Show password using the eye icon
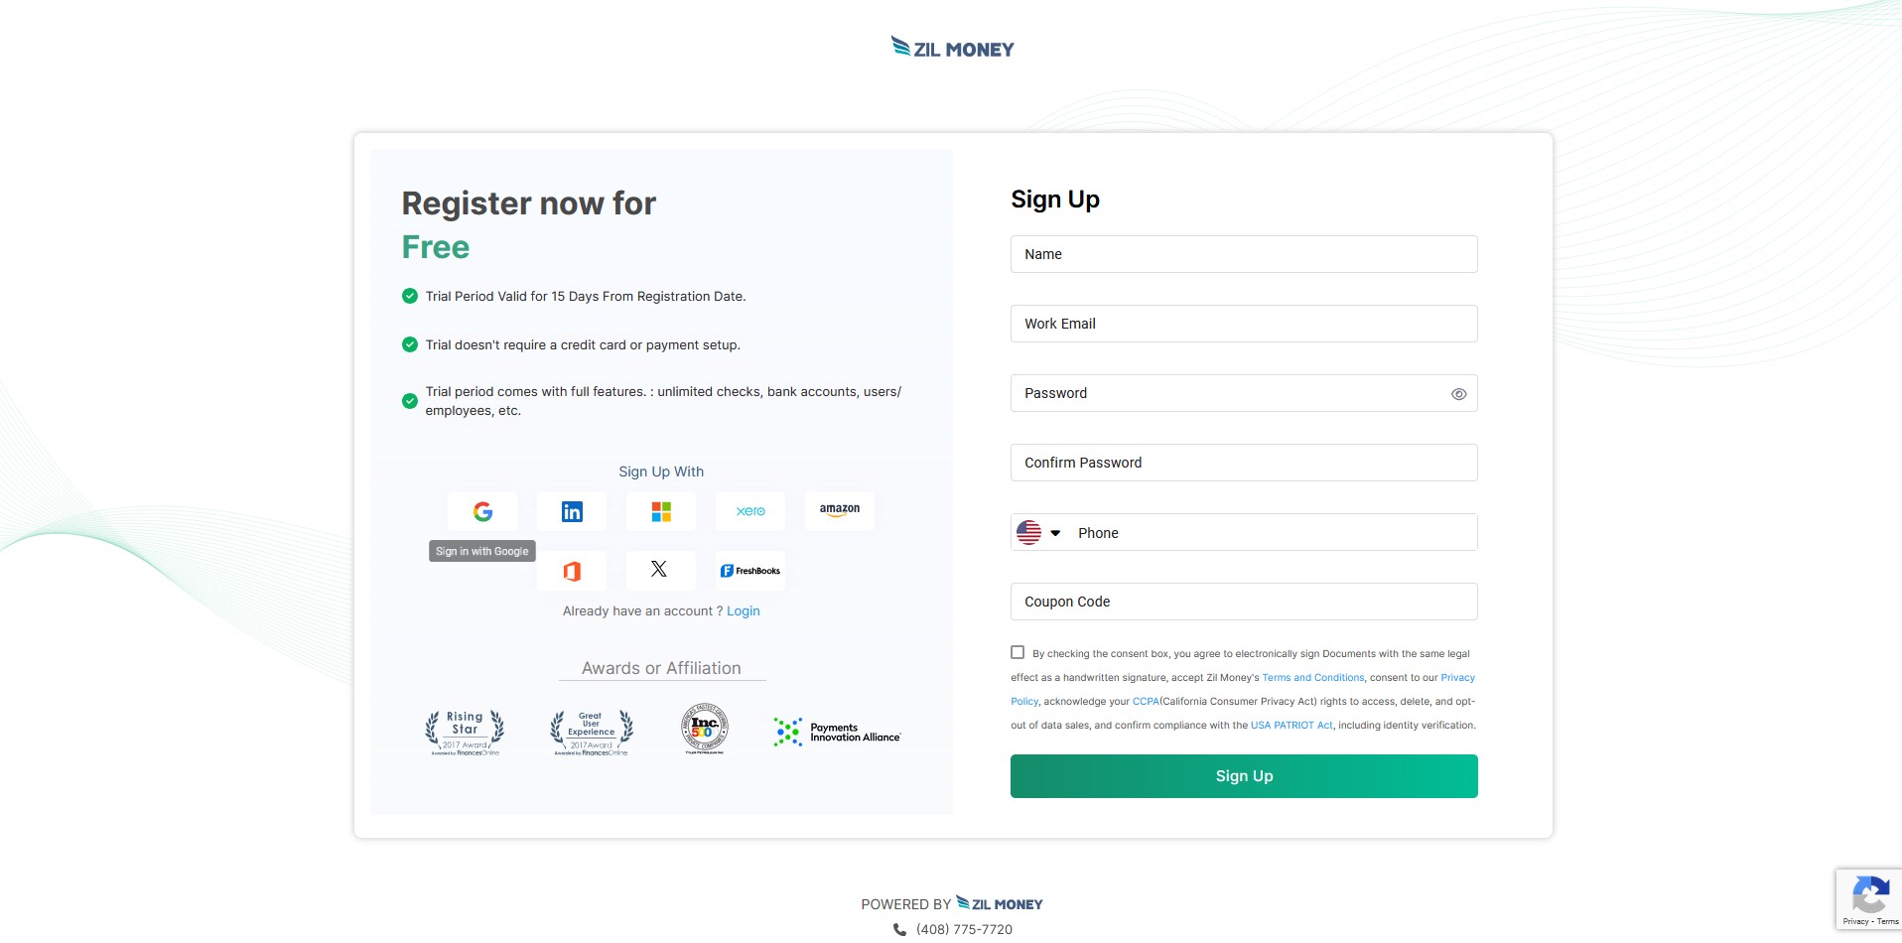The height and width of the screenshot is (943, 1902). [1458, 394]
